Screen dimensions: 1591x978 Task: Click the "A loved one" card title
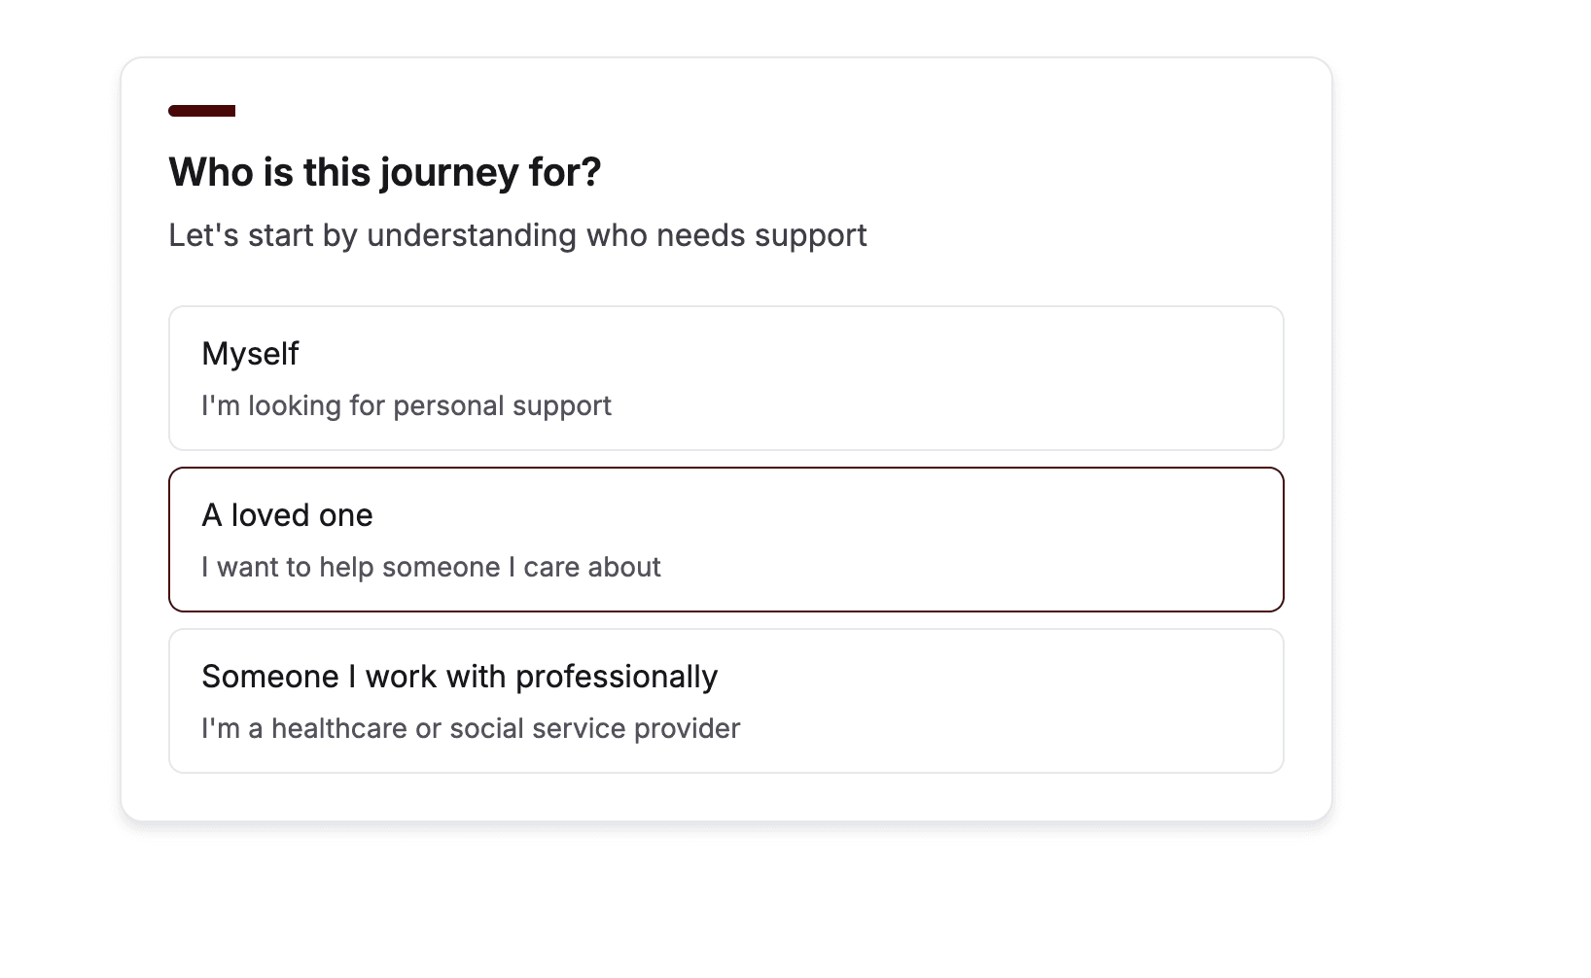point(287,515)
